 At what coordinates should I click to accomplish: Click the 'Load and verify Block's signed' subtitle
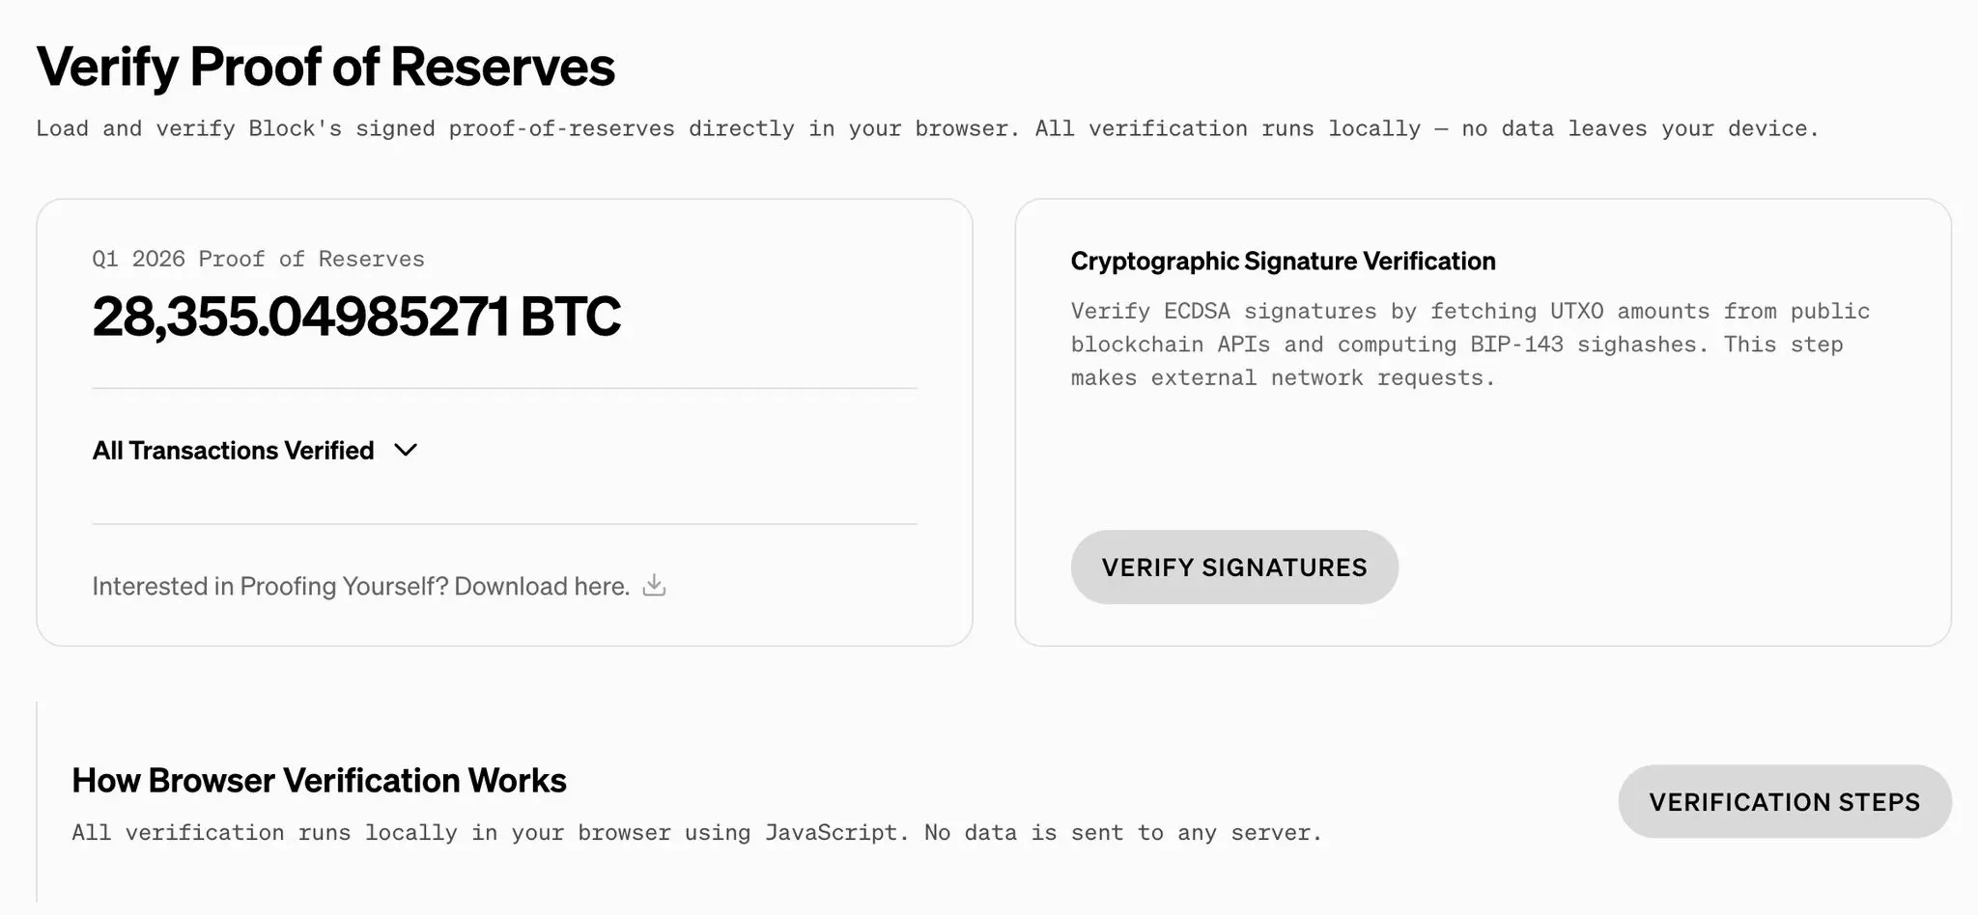pos(236,128)
